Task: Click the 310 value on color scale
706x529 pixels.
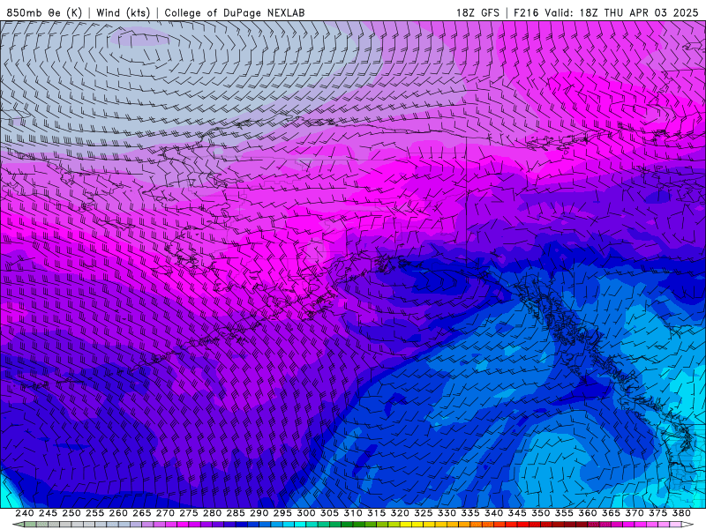Action: pos(353,513)
